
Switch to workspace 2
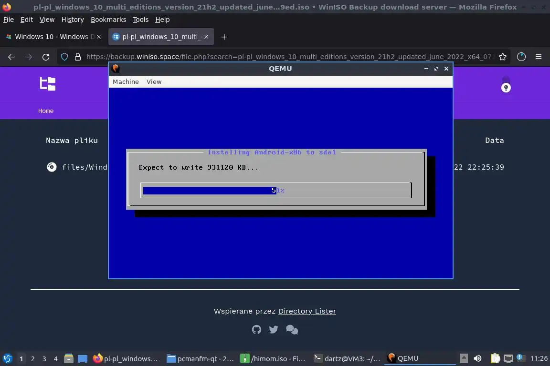coord(32,359)
